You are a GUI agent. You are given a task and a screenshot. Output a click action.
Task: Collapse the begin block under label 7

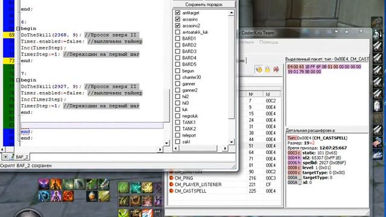(18, 80)
